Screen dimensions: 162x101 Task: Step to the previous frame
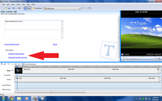click(x=133, y=59)
